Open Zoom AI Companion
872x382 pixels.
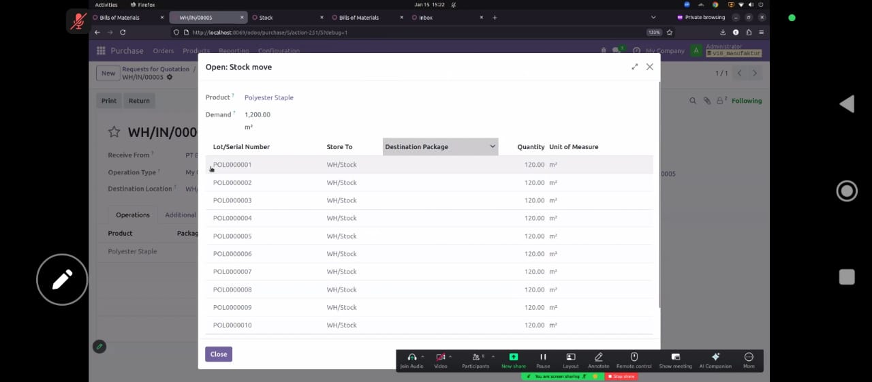[715, 357]
